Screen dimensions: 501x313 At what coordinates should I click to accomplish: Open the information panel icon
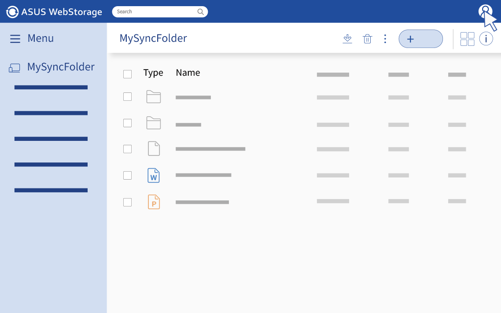[x=486, y=39]
